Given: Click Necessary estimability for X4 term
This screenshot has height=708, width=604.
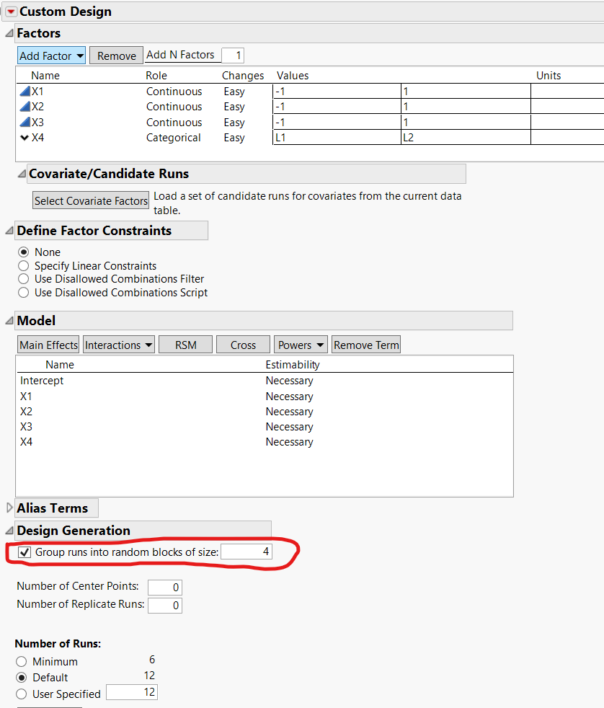Looking at the screenshot, I should click(x=289, y=442).
